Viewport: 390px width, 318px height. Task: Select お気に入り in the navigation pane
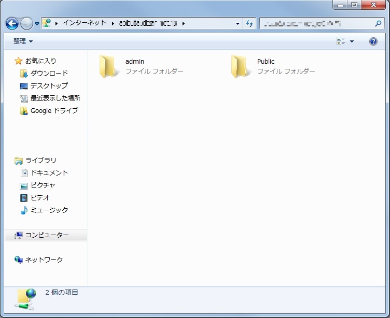click(41, 61)
